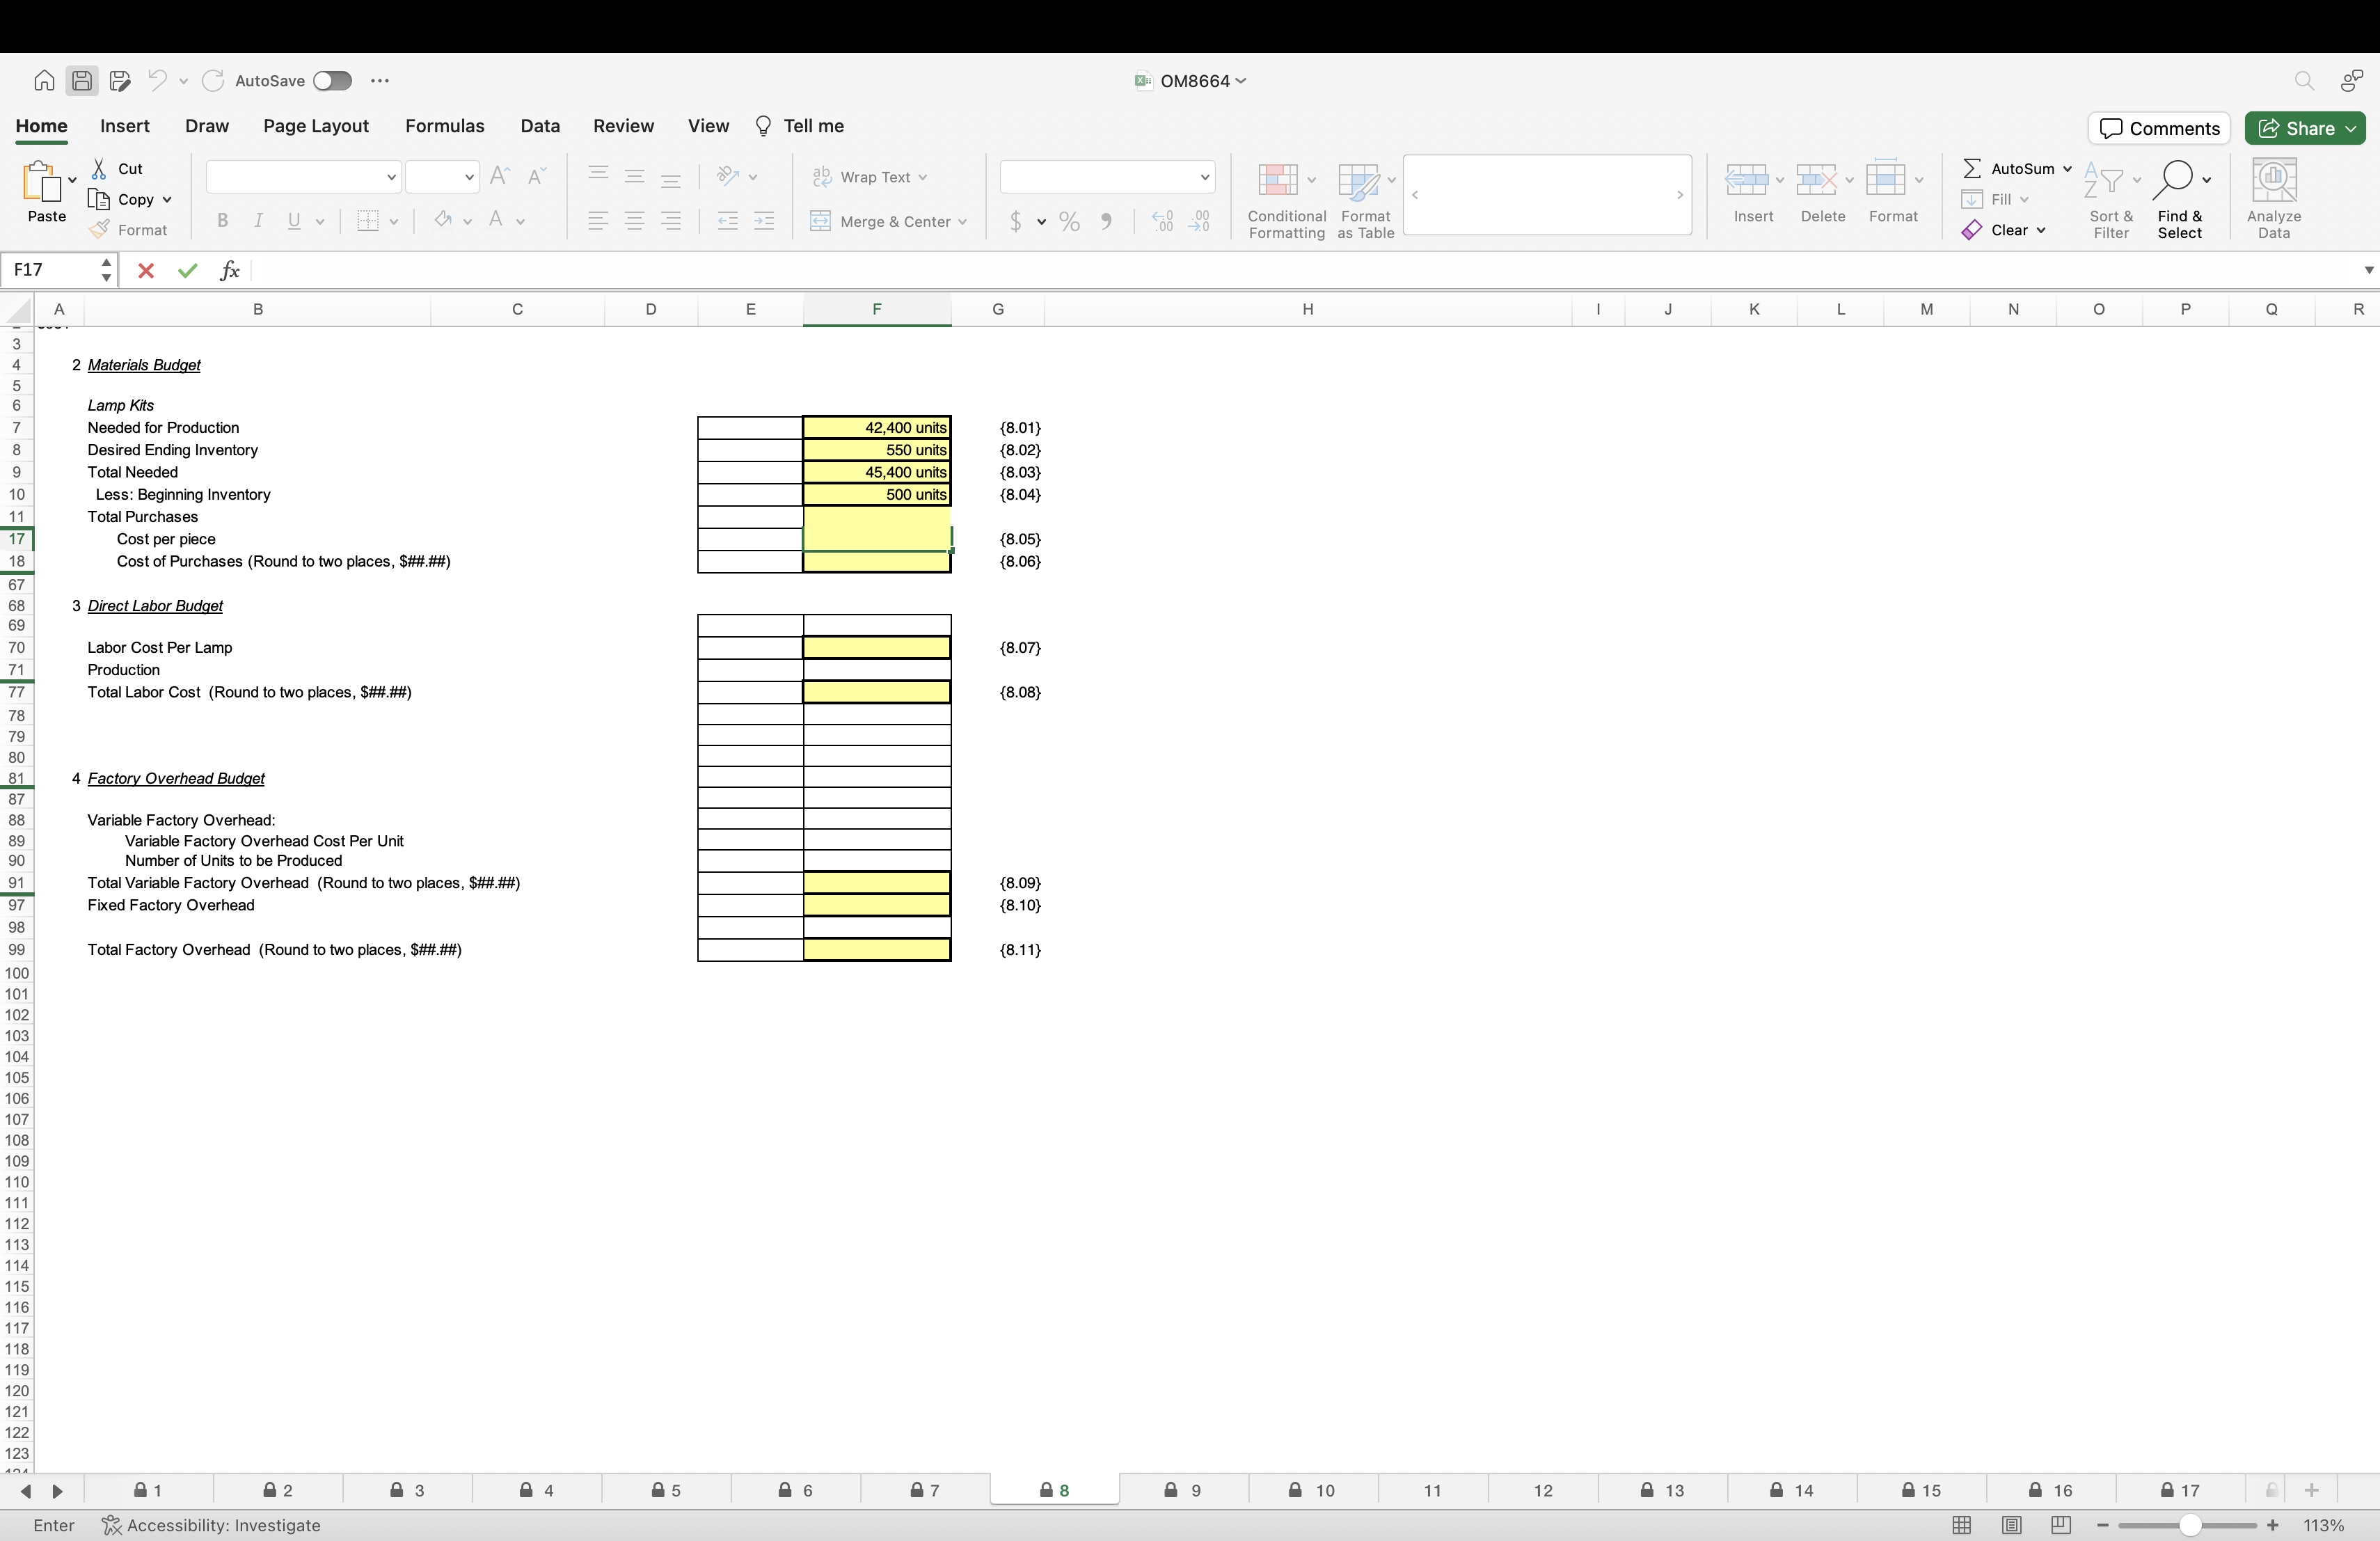Switch to sheet tab 11
The height and width of the screenshot is (1541, 2380).
[x=1432, y=1491]
